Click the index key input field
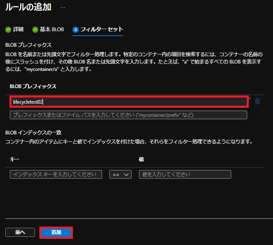This screenshot has height=245, width=273. pos(56,175)
